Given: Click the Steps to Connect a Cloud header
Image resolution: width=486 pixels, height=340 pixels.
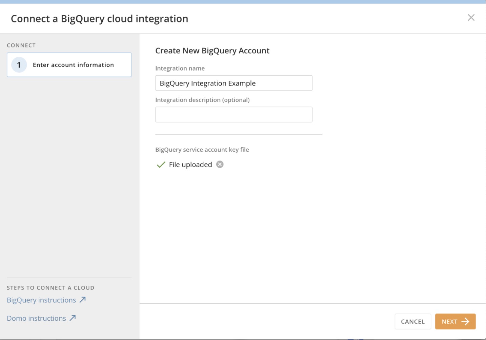Looking at the screenshot, I should tap(50, 287).
